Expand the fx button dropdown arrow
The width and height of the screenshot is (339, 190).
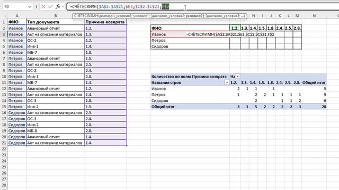pyautogui.click(x=63, y=7)
